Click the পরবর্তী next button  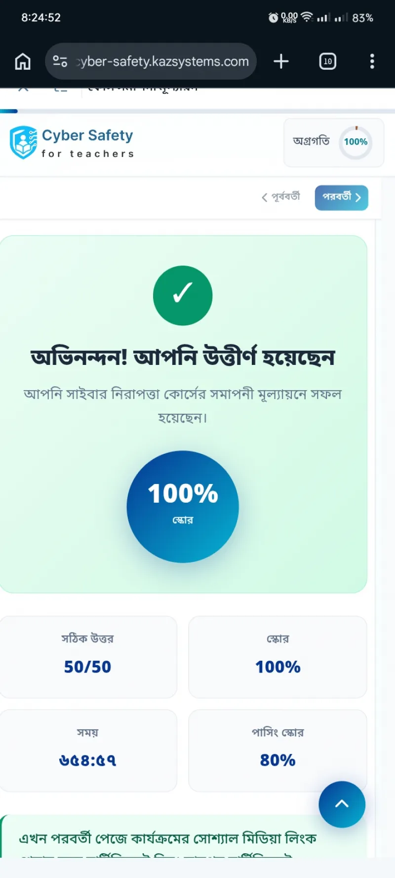coord(342,198)
